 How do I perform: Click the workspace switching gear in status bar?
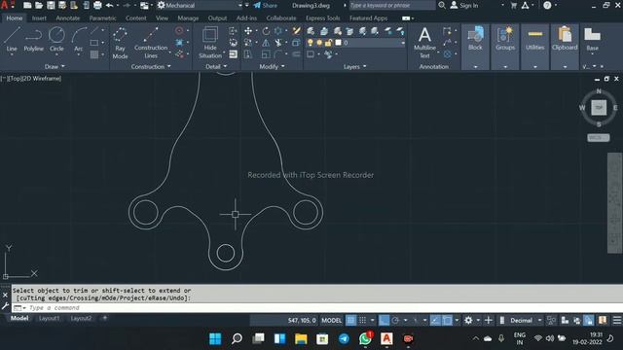[468, 320]
